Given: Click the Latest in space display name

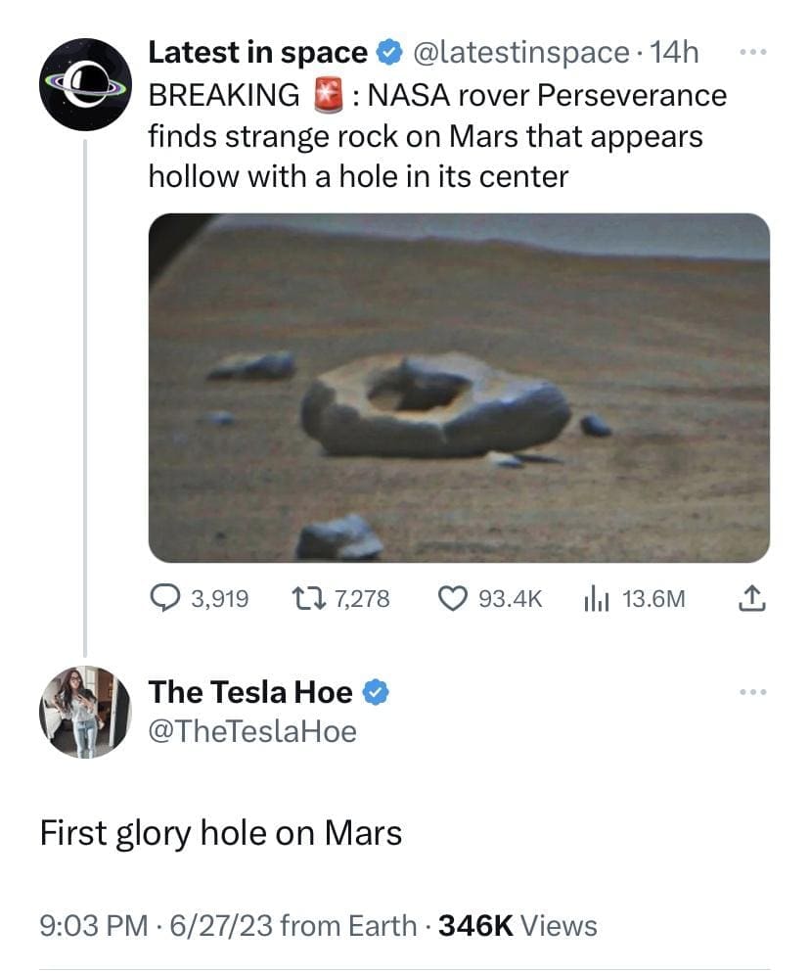Looking at the screenshot, I should tap(257, 53).
